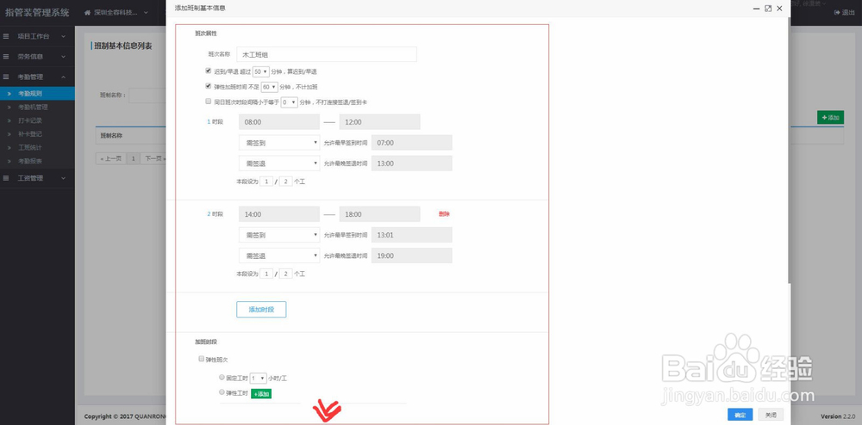The image size is (862, 425).
Task: Open the 需签到 dropdown in 1 时段
Action: click(x=279, y=143)
